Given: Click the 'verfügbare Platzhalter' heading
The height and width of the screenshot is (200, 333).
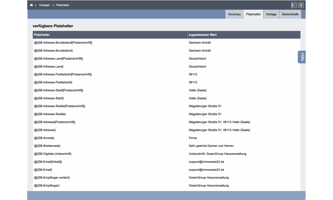Looking at the screenshot, I should point(53,26).
